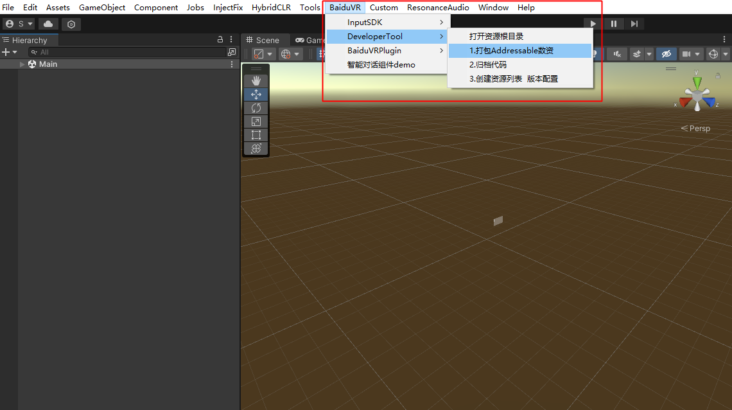Open the Gizmos dropdown arrow
This screenshot has height=410, width=732.
click(725, 54)
